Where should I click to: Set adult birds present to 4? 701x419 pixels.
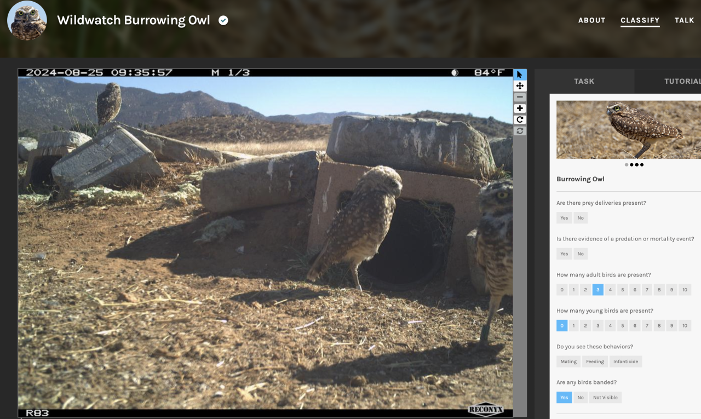click(610, 290)
